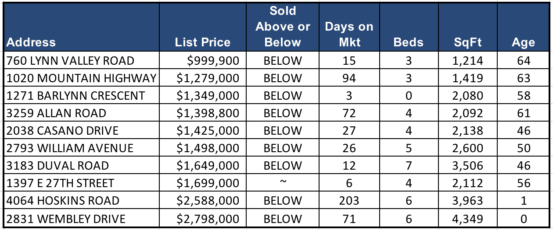
Task: Select the 2038 CASANO DRIVE cell
Action: coord(63,131)
